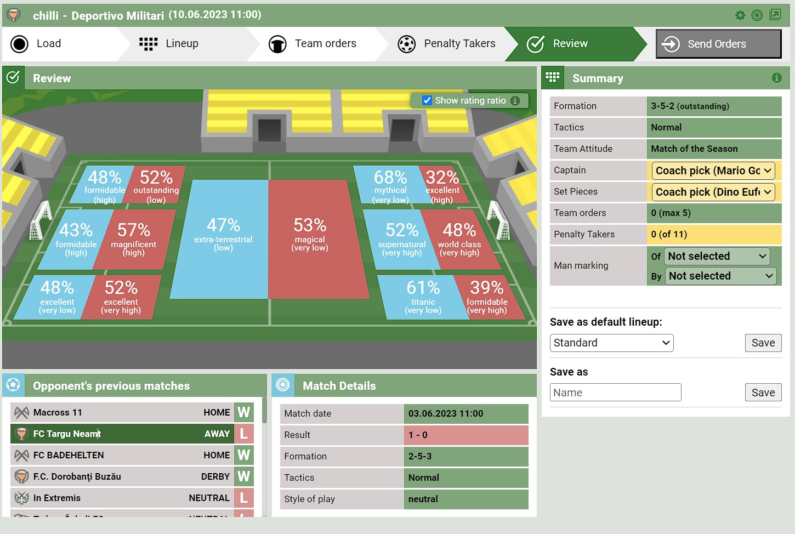Click the F.C. Dorobanți Buzău trophy icon
The width and height of the screenshot is (795, 534).
coord(21,476)
